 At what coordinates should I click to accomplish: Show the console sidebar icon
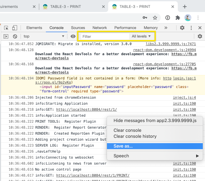(x=6, y=36)
